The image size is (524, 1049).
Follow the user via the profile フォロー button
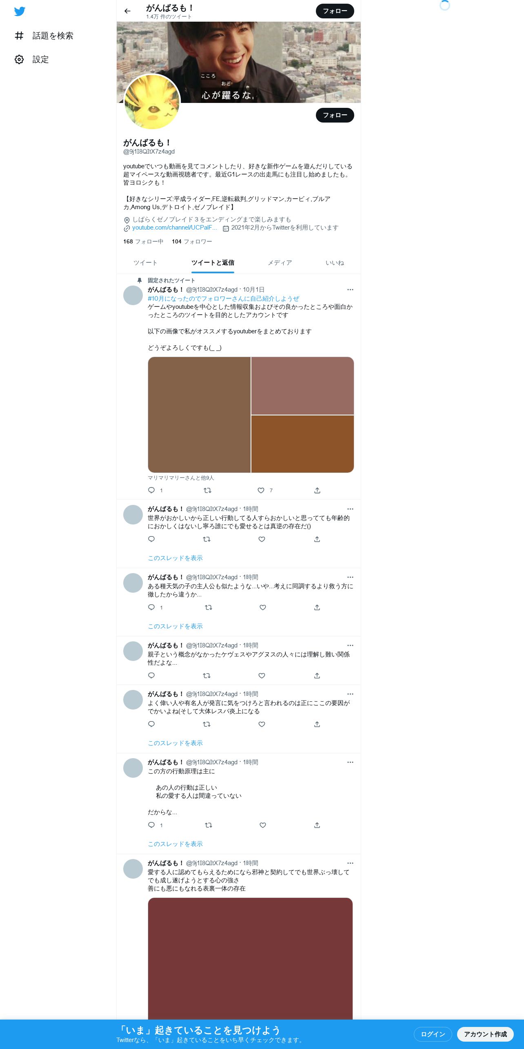click(335, 115)
